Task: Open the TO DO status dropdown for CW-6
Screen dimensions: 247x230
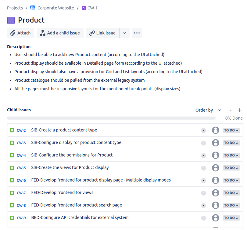Action: tap(231, 180)
